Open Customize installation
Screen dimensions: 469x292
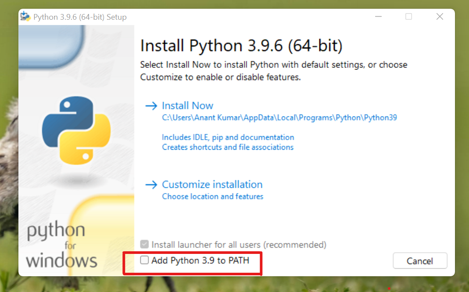(x=212, y=184)
